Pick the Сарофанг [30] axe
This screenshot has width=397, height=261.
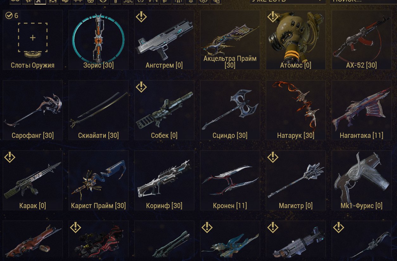(33, 110)
